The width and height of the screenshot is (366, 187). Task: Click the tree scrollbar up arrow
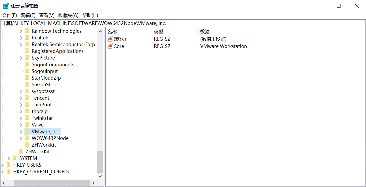coord(100,31)
